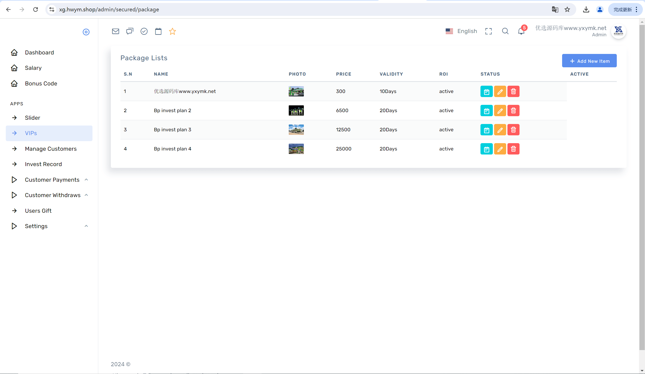Click the teal calendar button for Bp invest plan 3
Screen dimensions: 645x374
click(x=486, y=130)
